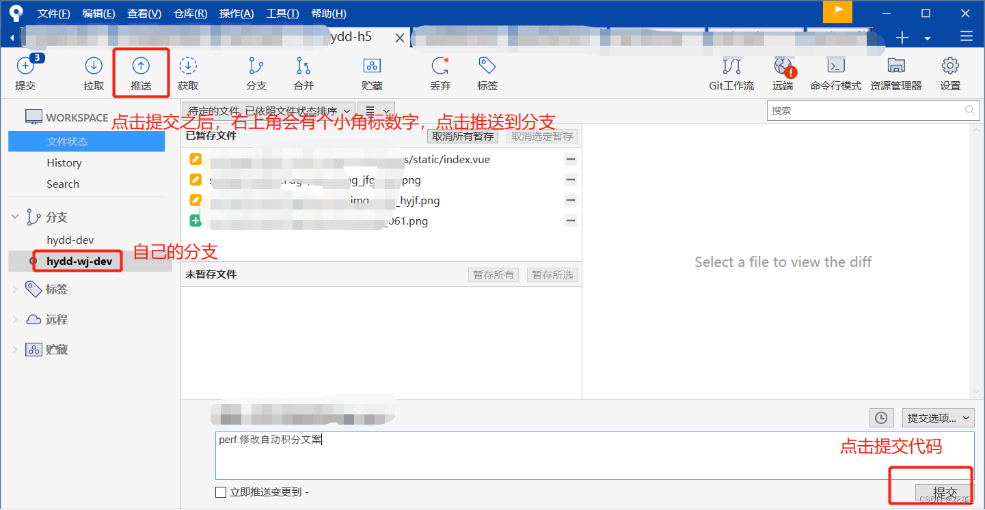
Task: Click 暂存所有 button
Action: tap(494, 275)
